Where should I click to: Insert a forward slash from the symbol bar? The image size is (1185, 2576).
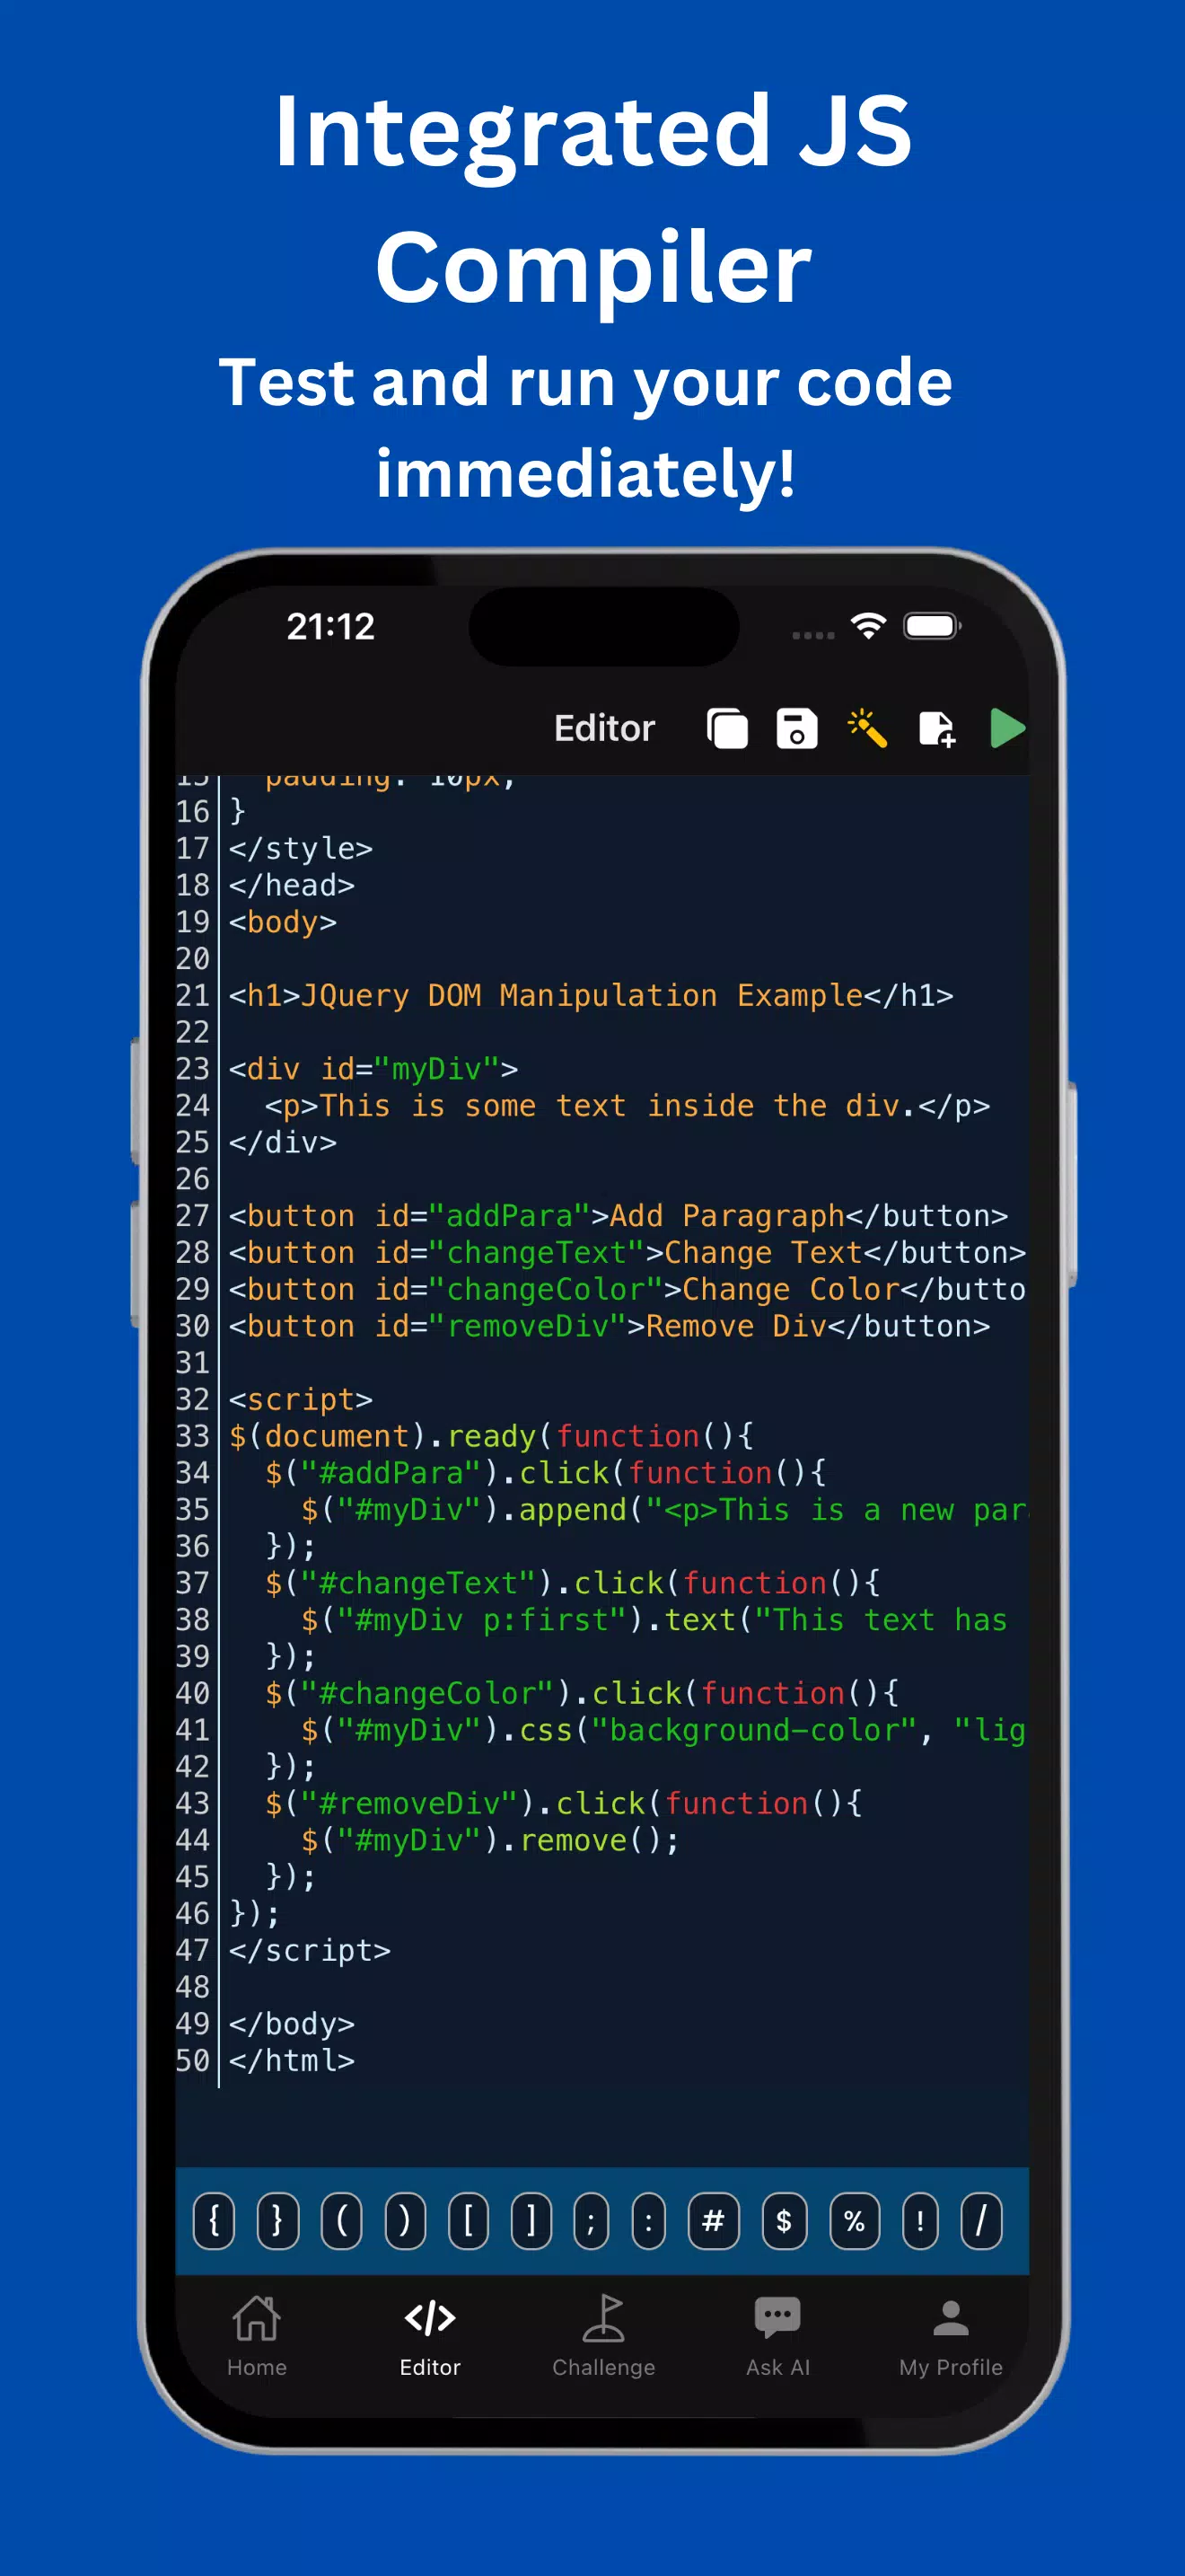pyautogui.click(x=981, y=2221)
